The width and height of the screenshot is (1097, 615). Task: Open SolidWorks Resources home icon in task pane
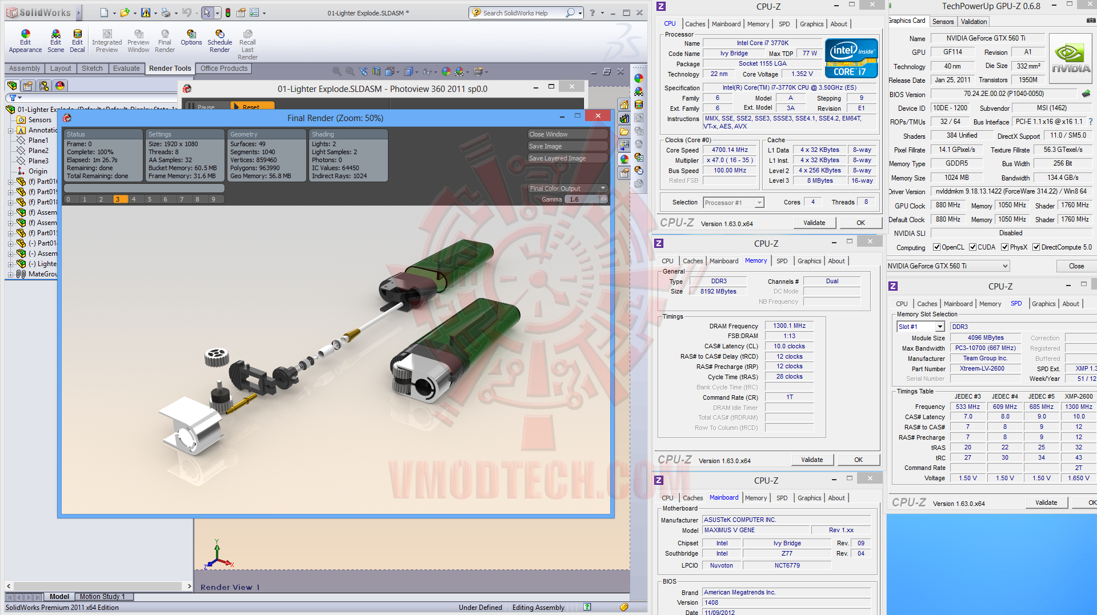click(x=624, y=105)
